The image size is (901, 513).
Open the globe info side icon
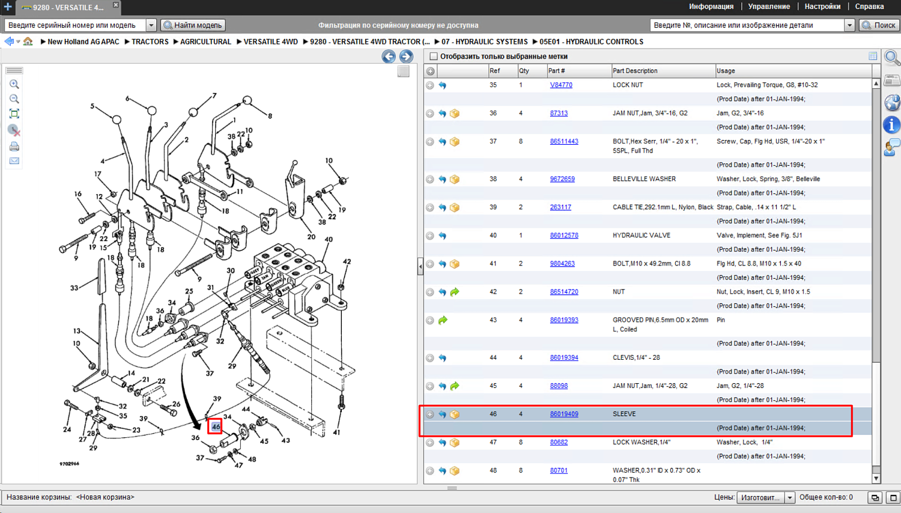coord(892,102)
